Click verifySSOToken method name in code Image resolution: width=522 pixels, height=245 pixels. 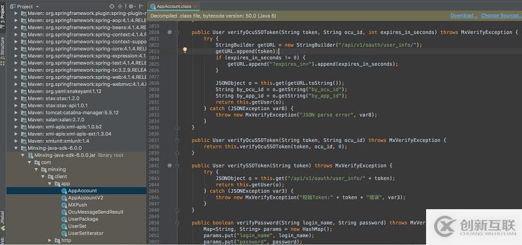(249, 166)
